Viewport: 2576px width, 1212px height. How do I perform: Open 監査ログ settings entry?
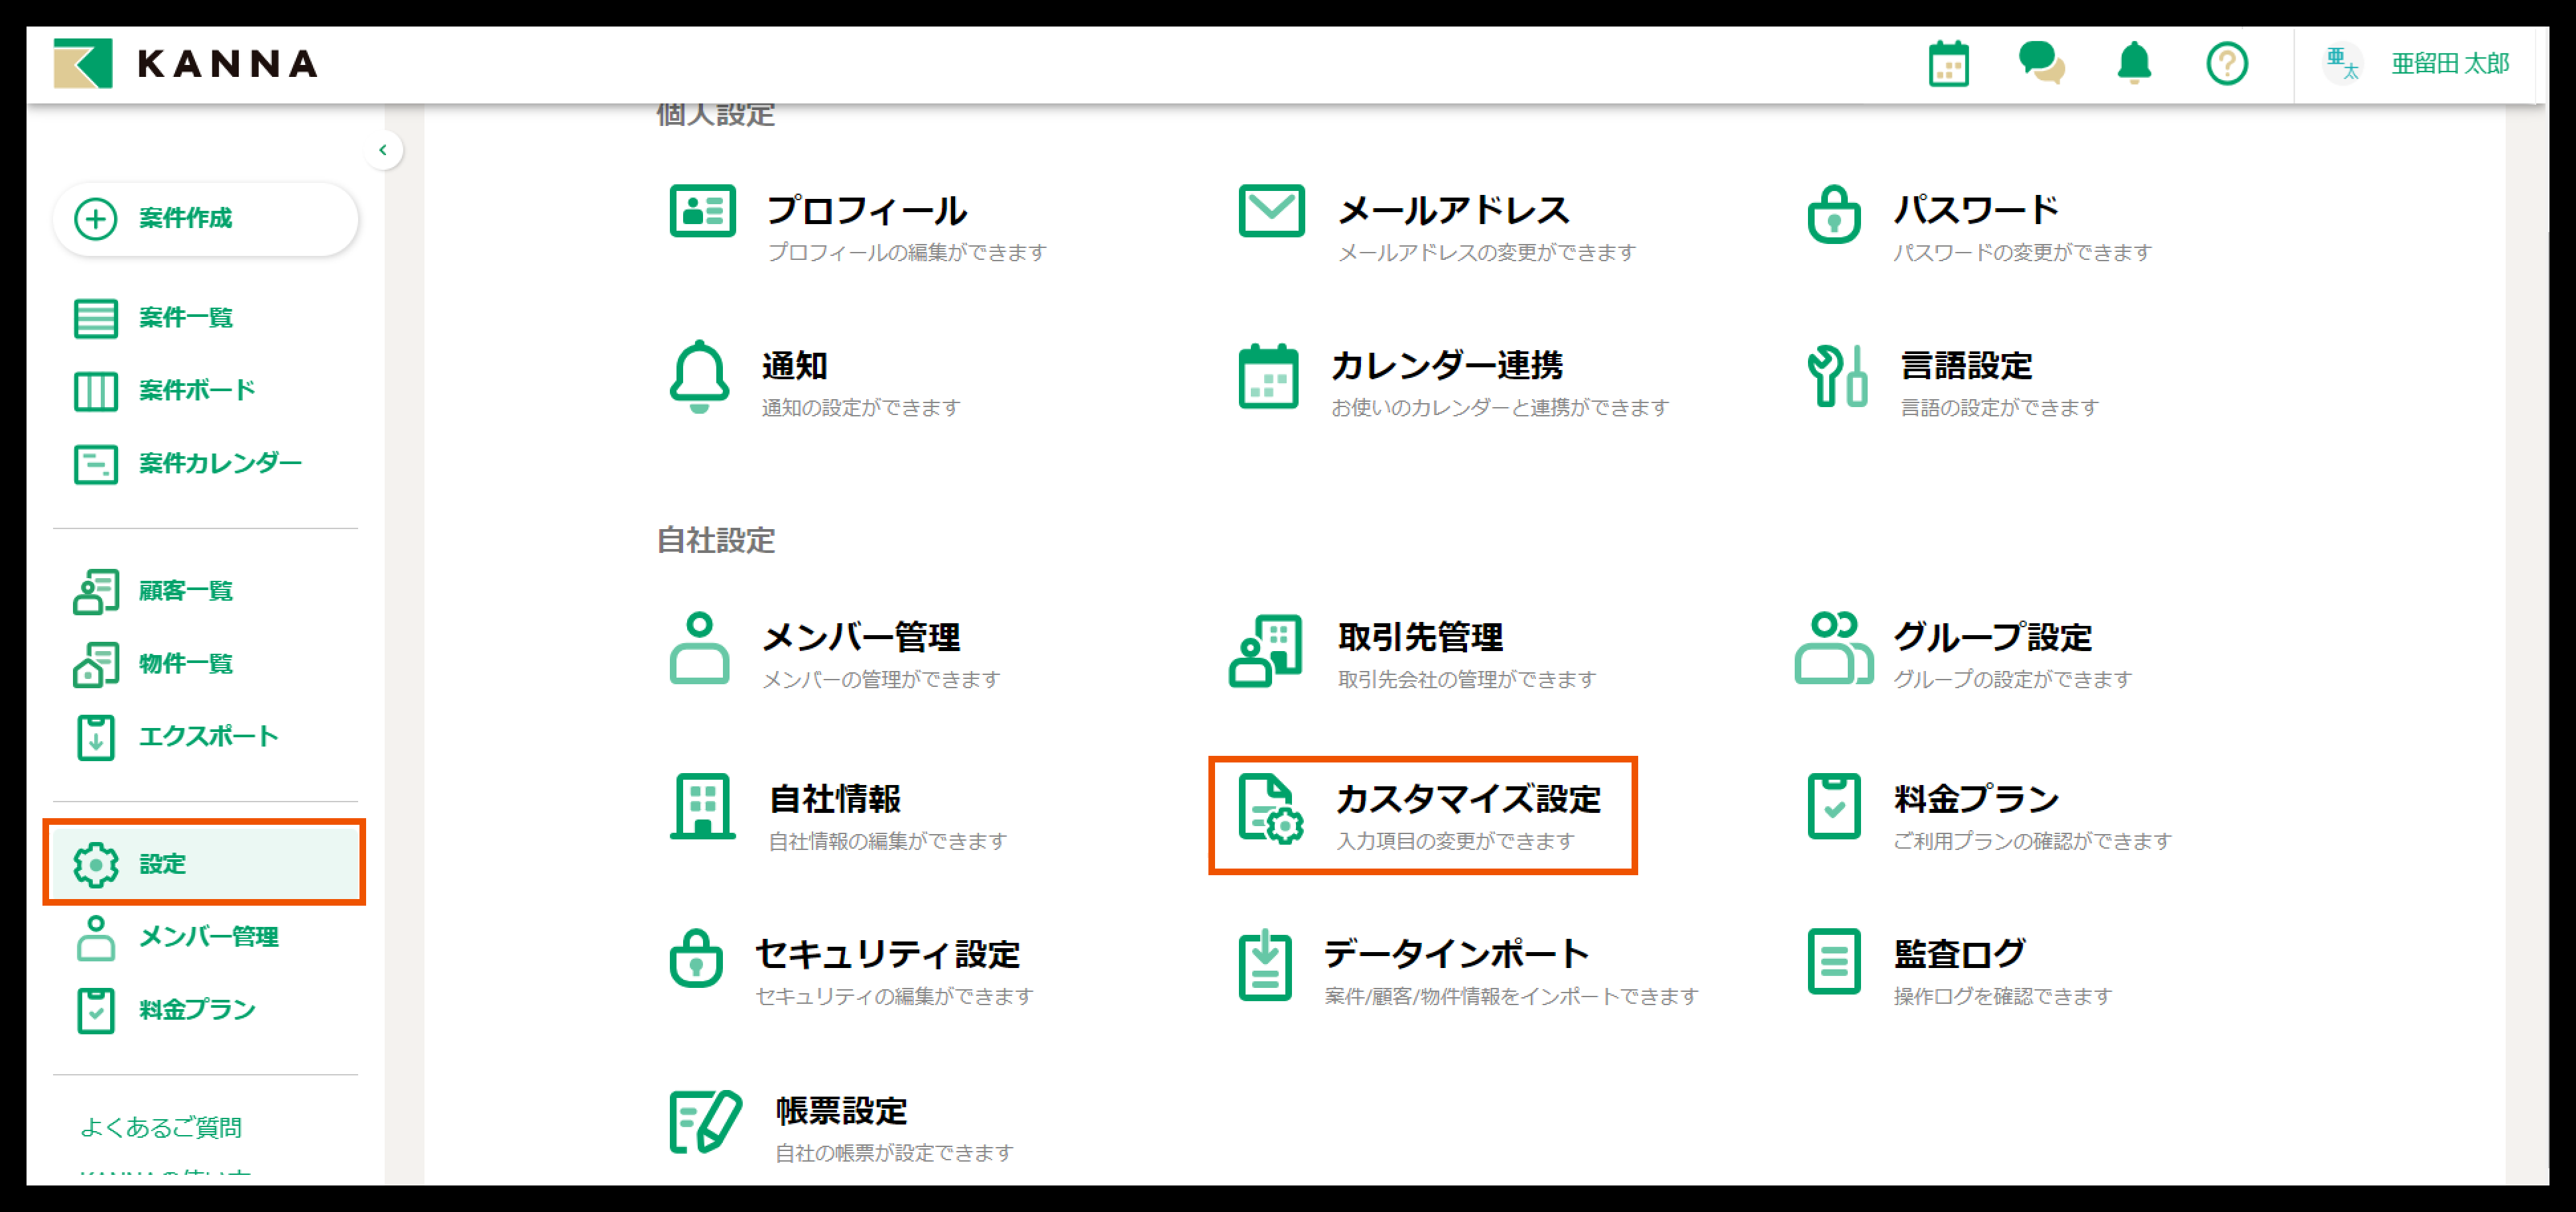(x=1958, y=955)
